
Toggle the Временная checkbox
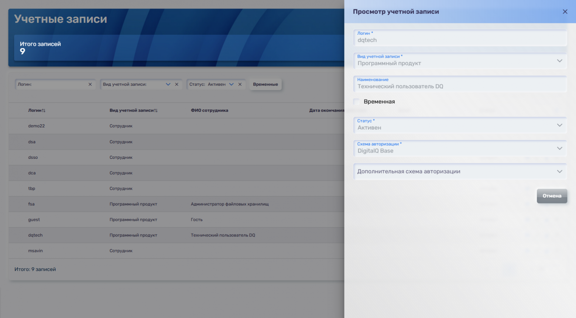click(x=357, y=102)
